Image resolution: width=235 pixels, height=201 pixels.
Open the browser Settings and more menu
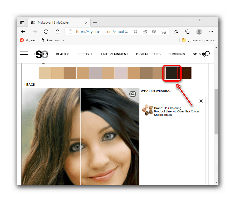pyautogui.click(x=211, y=32)
